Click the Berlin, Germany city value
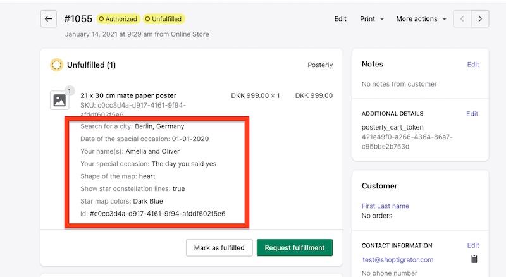This screenshot has height=277, width=506. point(159,126)
